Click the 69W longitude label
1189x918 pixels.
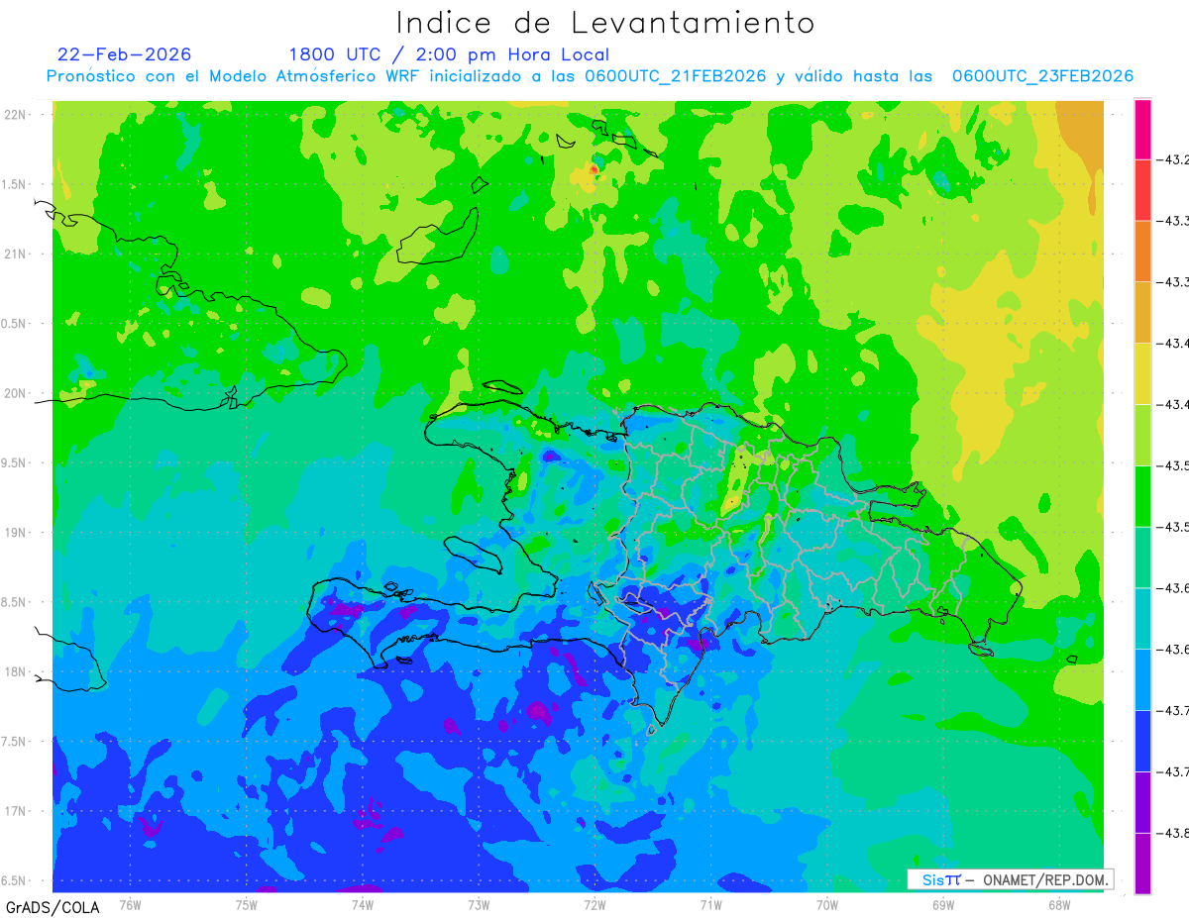tap(942, 905)
